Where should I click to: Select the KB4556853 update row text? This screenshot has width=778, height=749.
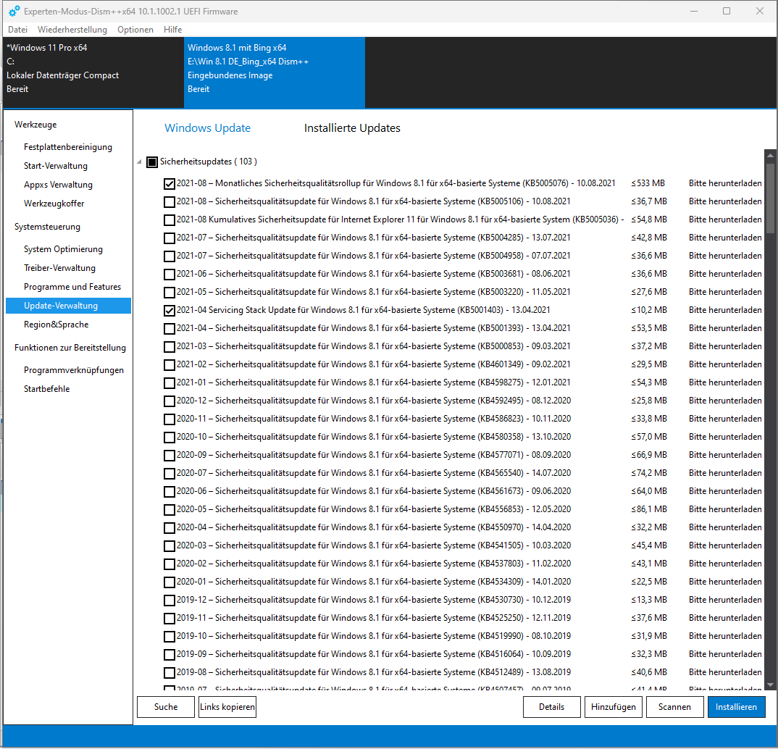[x=374, y=509]
